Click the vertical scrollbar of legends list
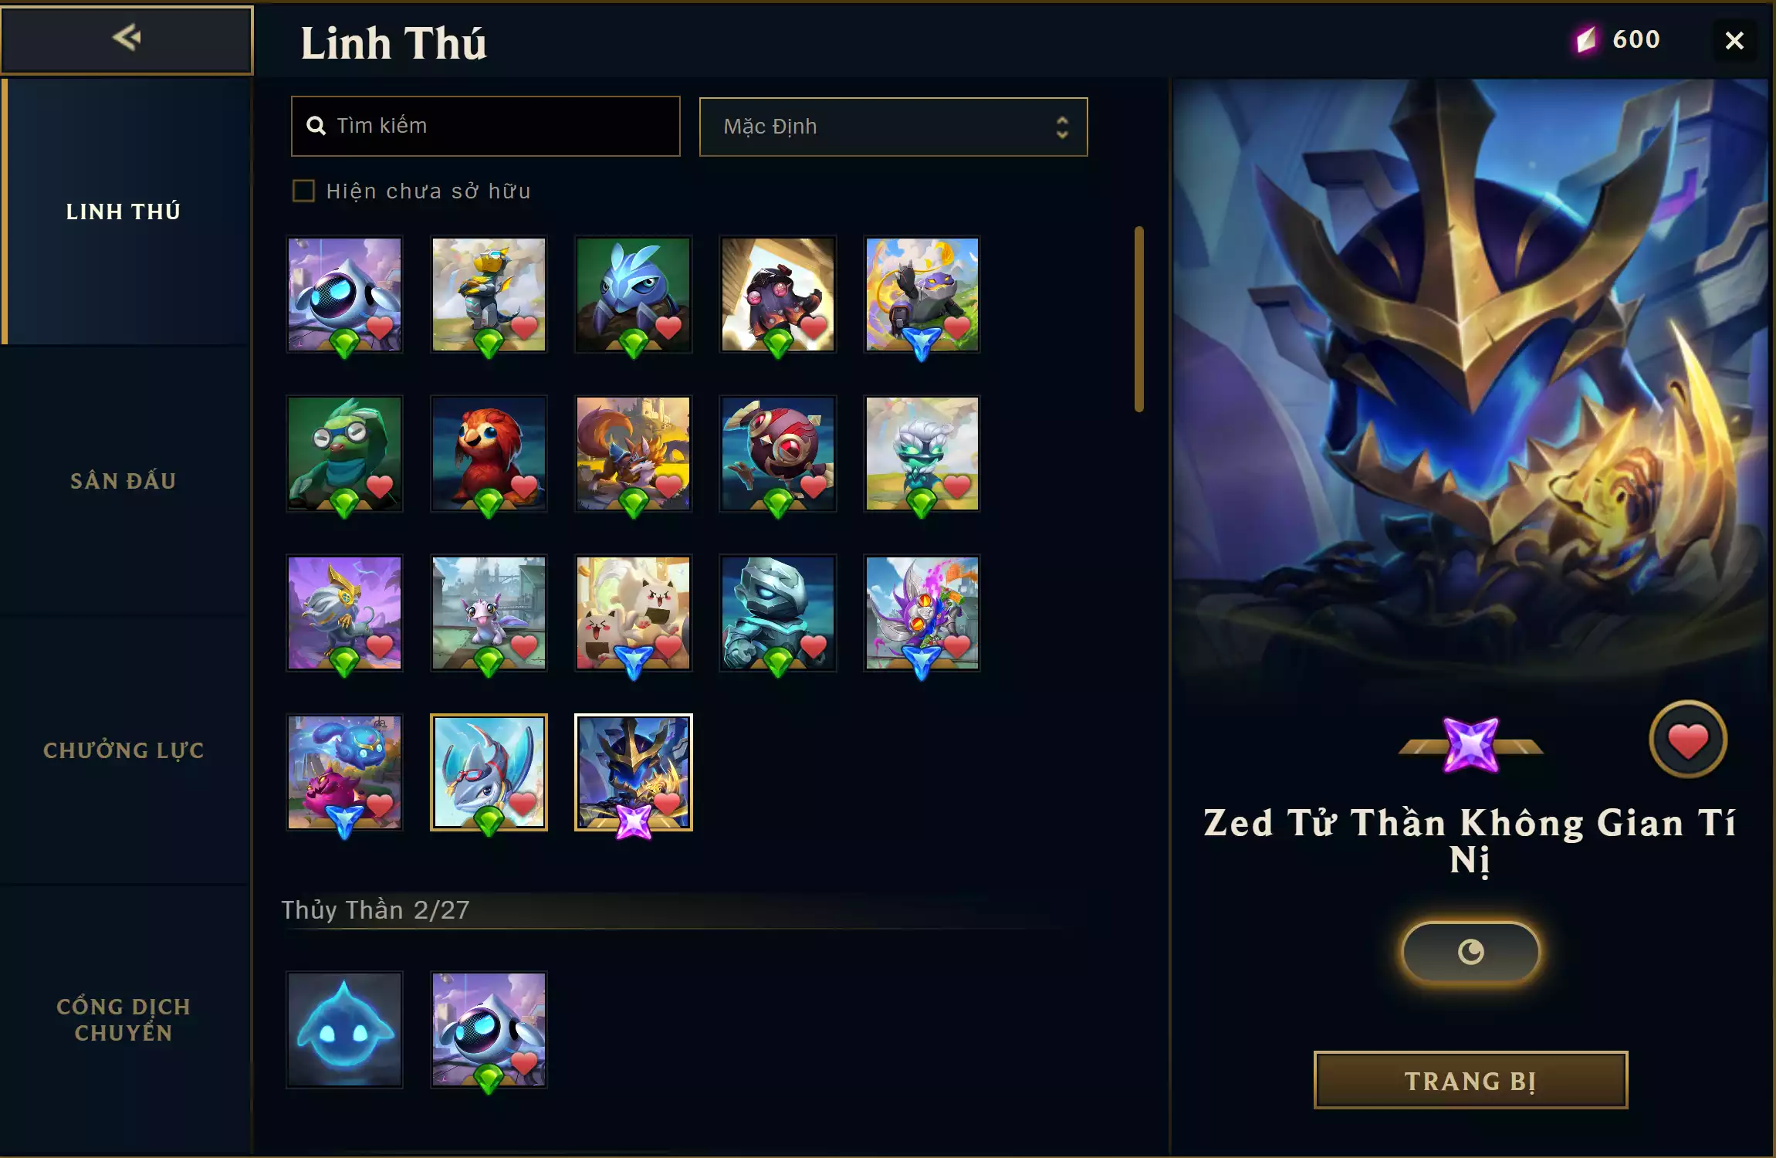 click(x=1138, y=319)
